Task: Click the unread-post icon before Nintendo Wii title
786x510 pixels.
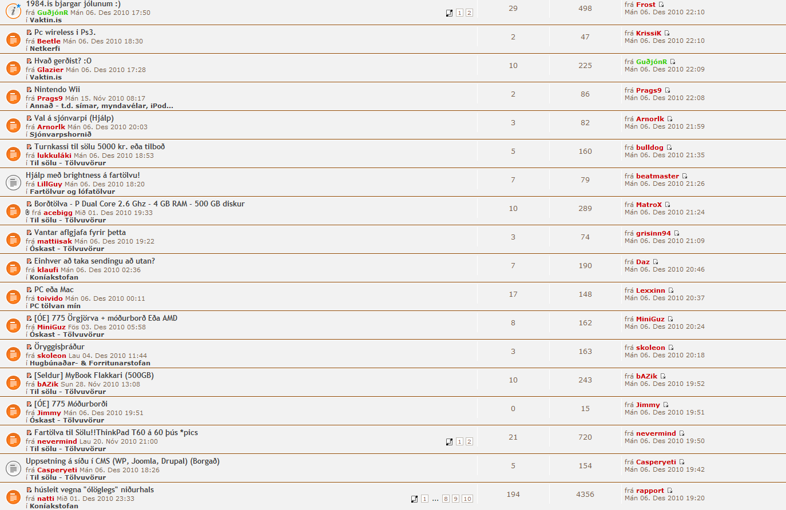Action: (29, 90)
